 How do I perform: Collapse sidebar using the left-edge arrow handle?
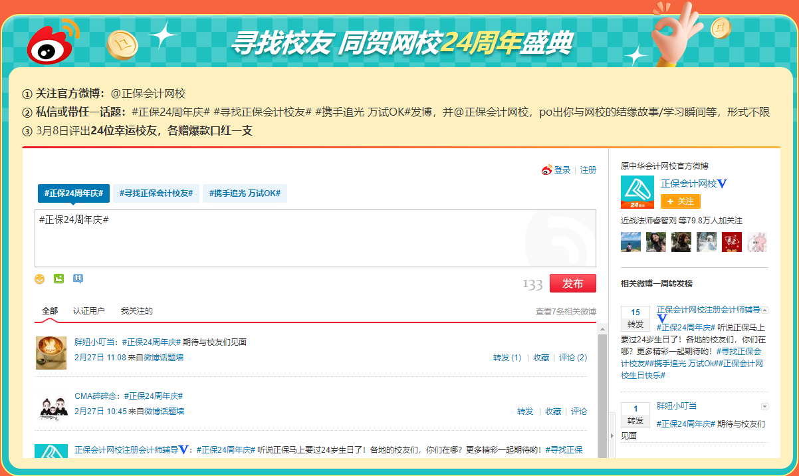(x=612, y=435)
